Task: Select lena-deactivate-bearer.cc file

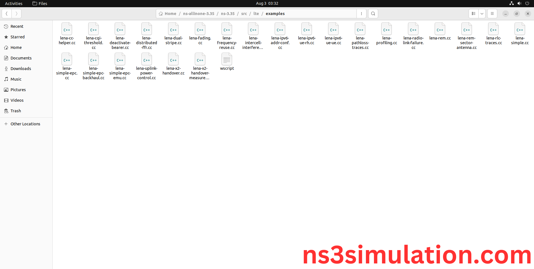Action: (120, 36)
